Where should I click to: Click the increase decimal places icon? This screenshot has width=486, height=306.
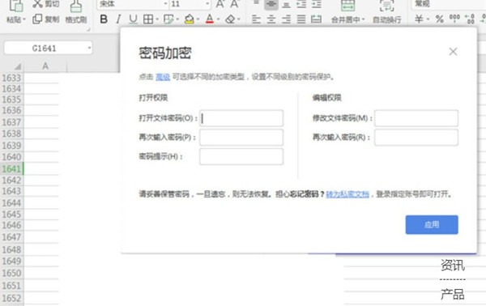(x=470, y=19)
